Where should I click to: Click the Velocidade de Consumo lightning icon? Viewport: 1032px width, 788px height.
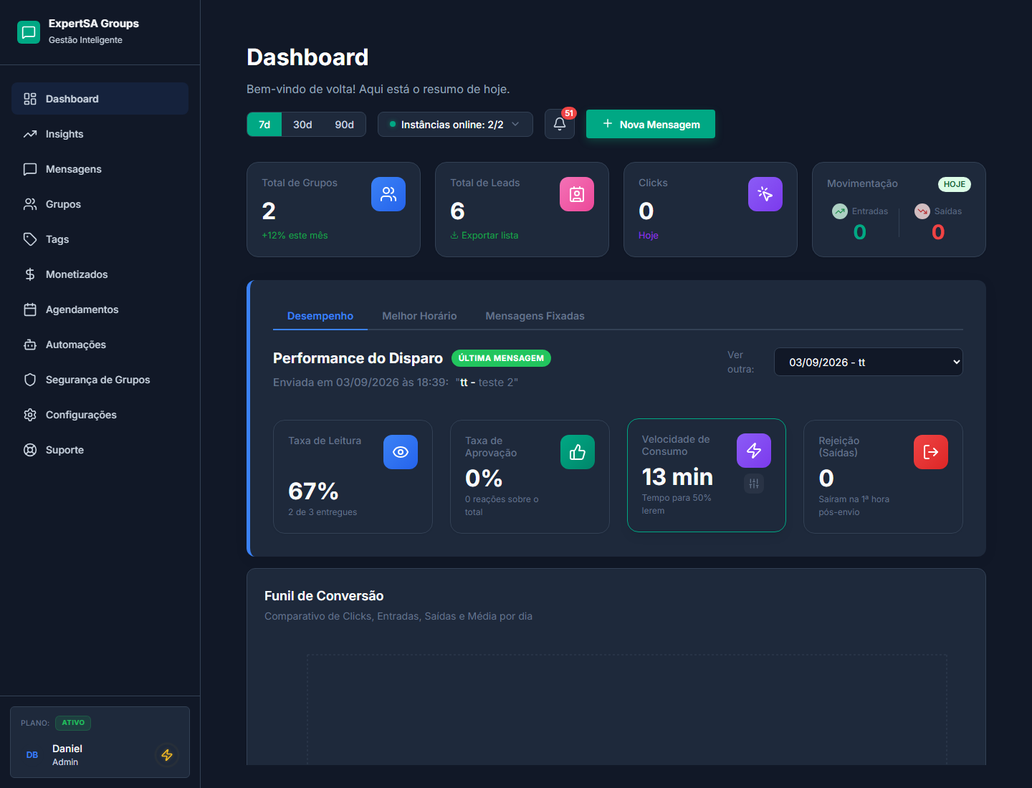[x=754, y=451]
